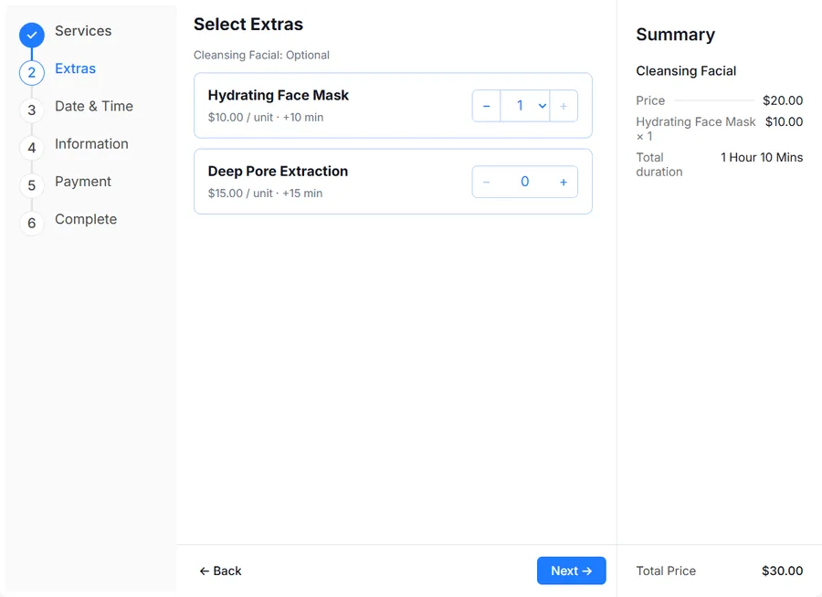The image size is (822, 597).
Task: Click the step 3 circle for Date & Time
Action: point(32,110)
